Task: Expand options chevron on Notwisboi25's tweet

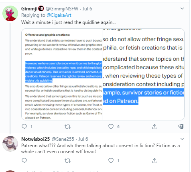Action: click(182, 139)
